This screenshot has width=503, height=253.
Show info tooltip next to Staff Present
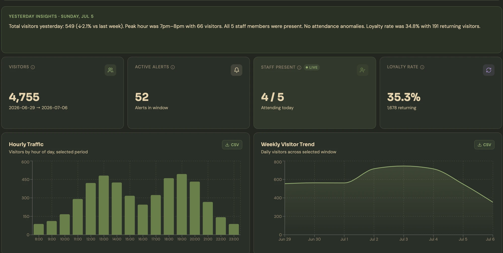point(299,67)
